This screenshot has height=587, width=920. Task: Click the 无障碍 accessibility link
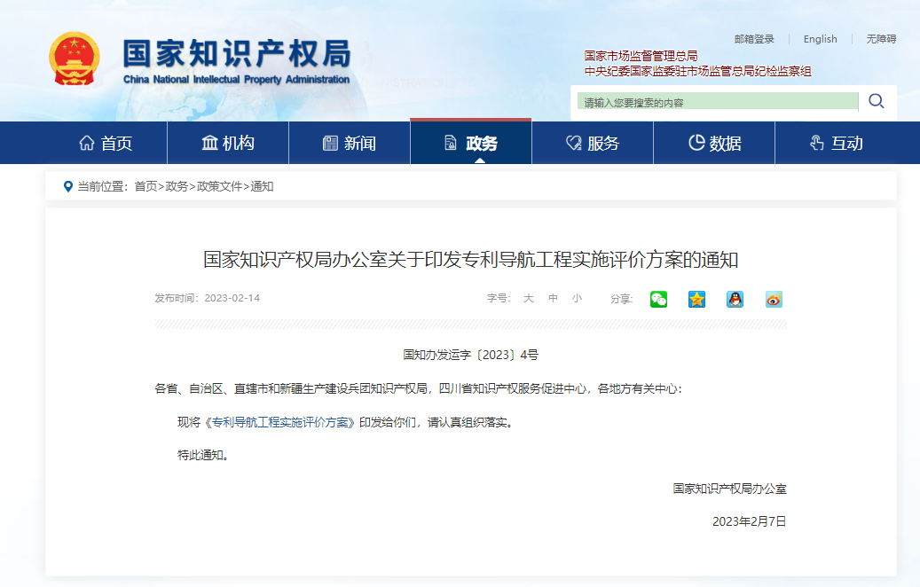pyautogui.click(x=881, y=39)
